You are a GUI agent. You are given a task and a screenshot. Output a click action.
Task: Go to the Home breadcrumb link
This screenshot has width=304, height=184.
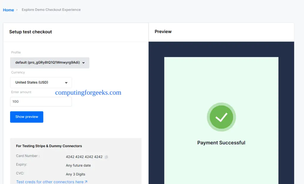pyautogui.click(x=8, y=10)
